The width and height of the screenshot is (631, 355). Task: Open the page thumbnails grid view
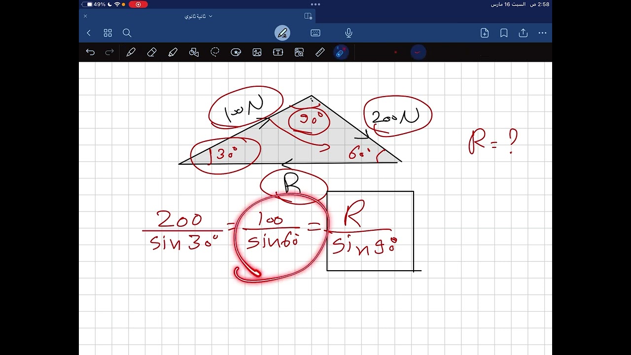click(x=107, y=33)
